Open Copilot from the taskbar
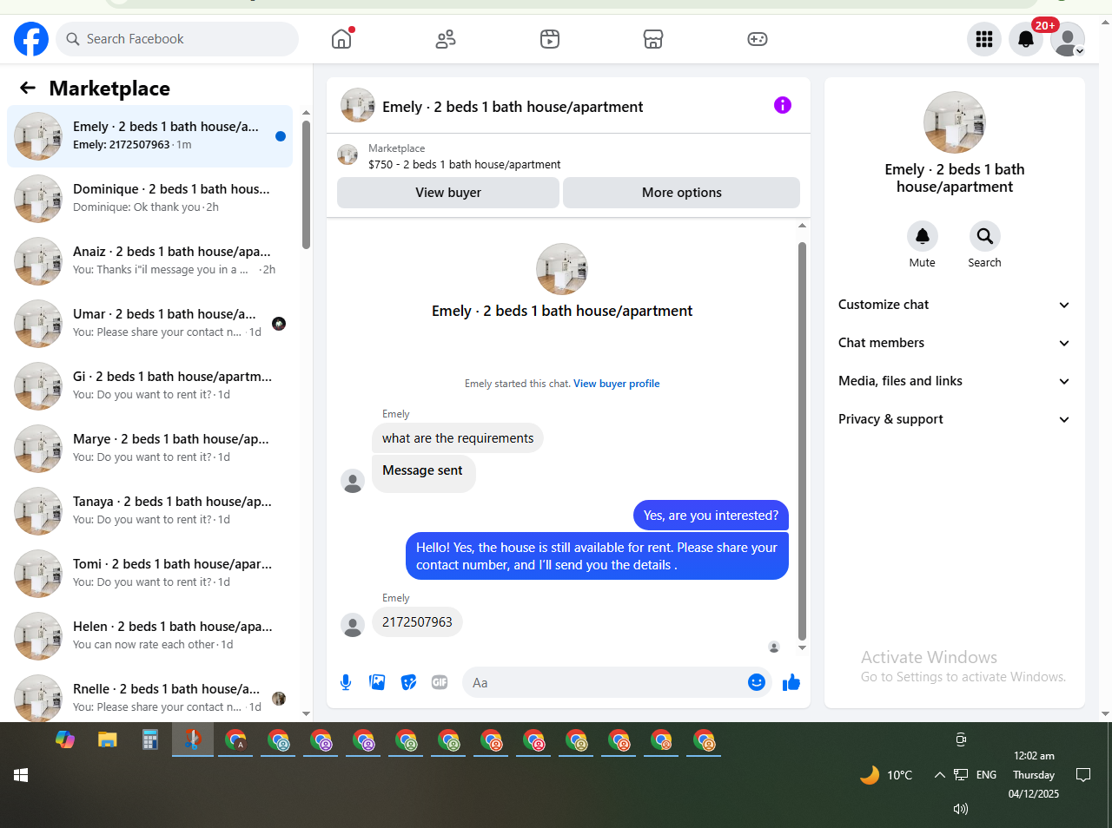Screen dimensions: 1112x828 pyautogui.click(x=65, y=740)
